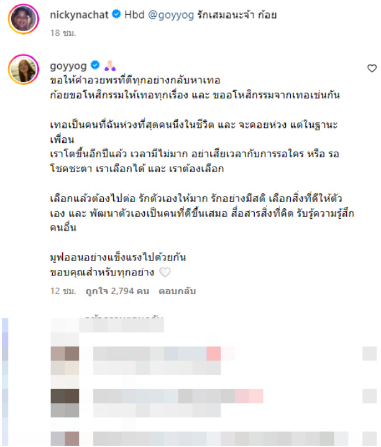Like goyyog's comment with the heart icon
The image size is (381, 447).
pyautogui.click(x=372, y=68)
